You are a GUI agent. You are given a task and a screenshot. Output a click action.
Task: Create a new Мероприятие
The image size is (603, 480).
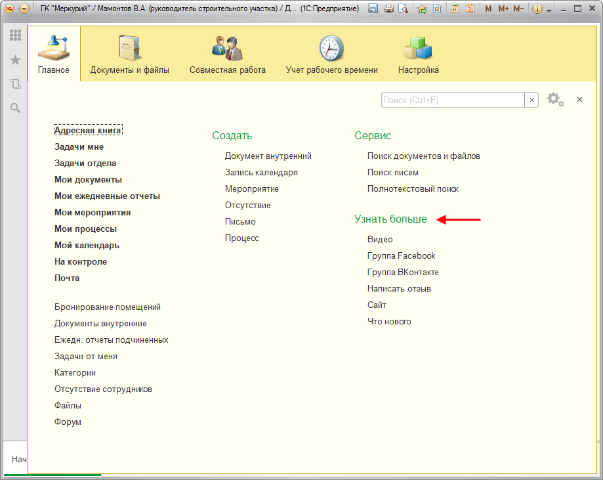pyautogui.click(x=251, y=189)
